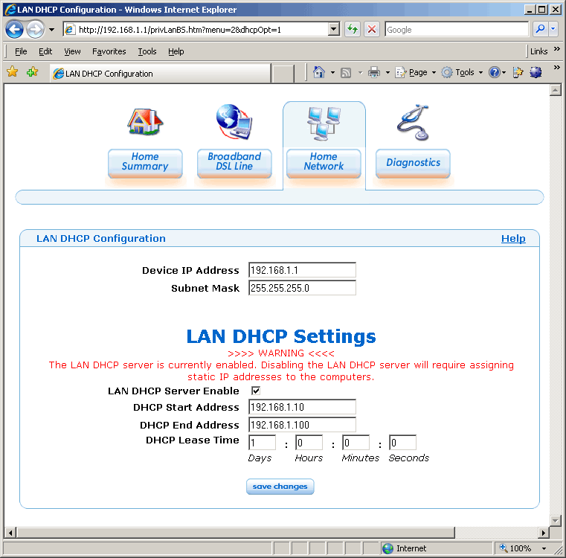566x558 pixels.
Task: Click the browser Back arrow button
Action: coord(15,30)
